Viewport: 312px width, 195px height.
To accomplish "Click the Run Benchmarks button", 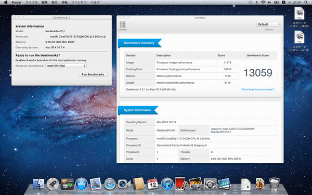I will pos(93,74).
